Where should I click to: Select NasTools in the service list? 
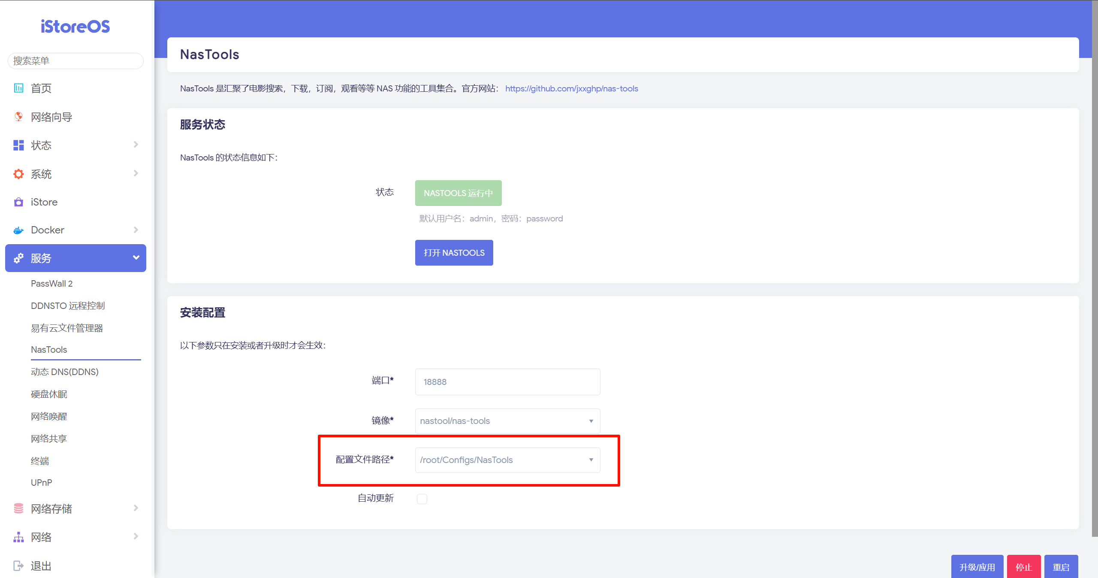(49, 350)
